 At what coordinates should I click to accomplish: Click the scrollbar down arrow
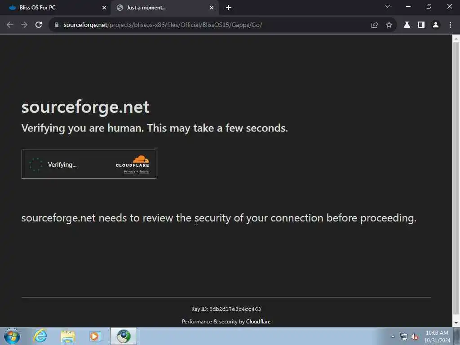tap(456, 323)
